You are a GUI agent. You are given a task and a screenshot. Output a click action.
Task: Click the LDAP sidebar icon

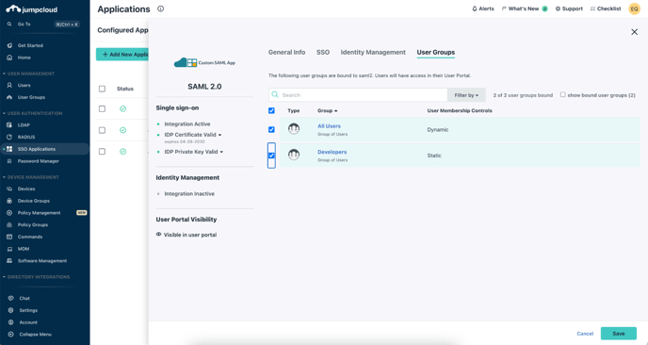coord(9,125)
